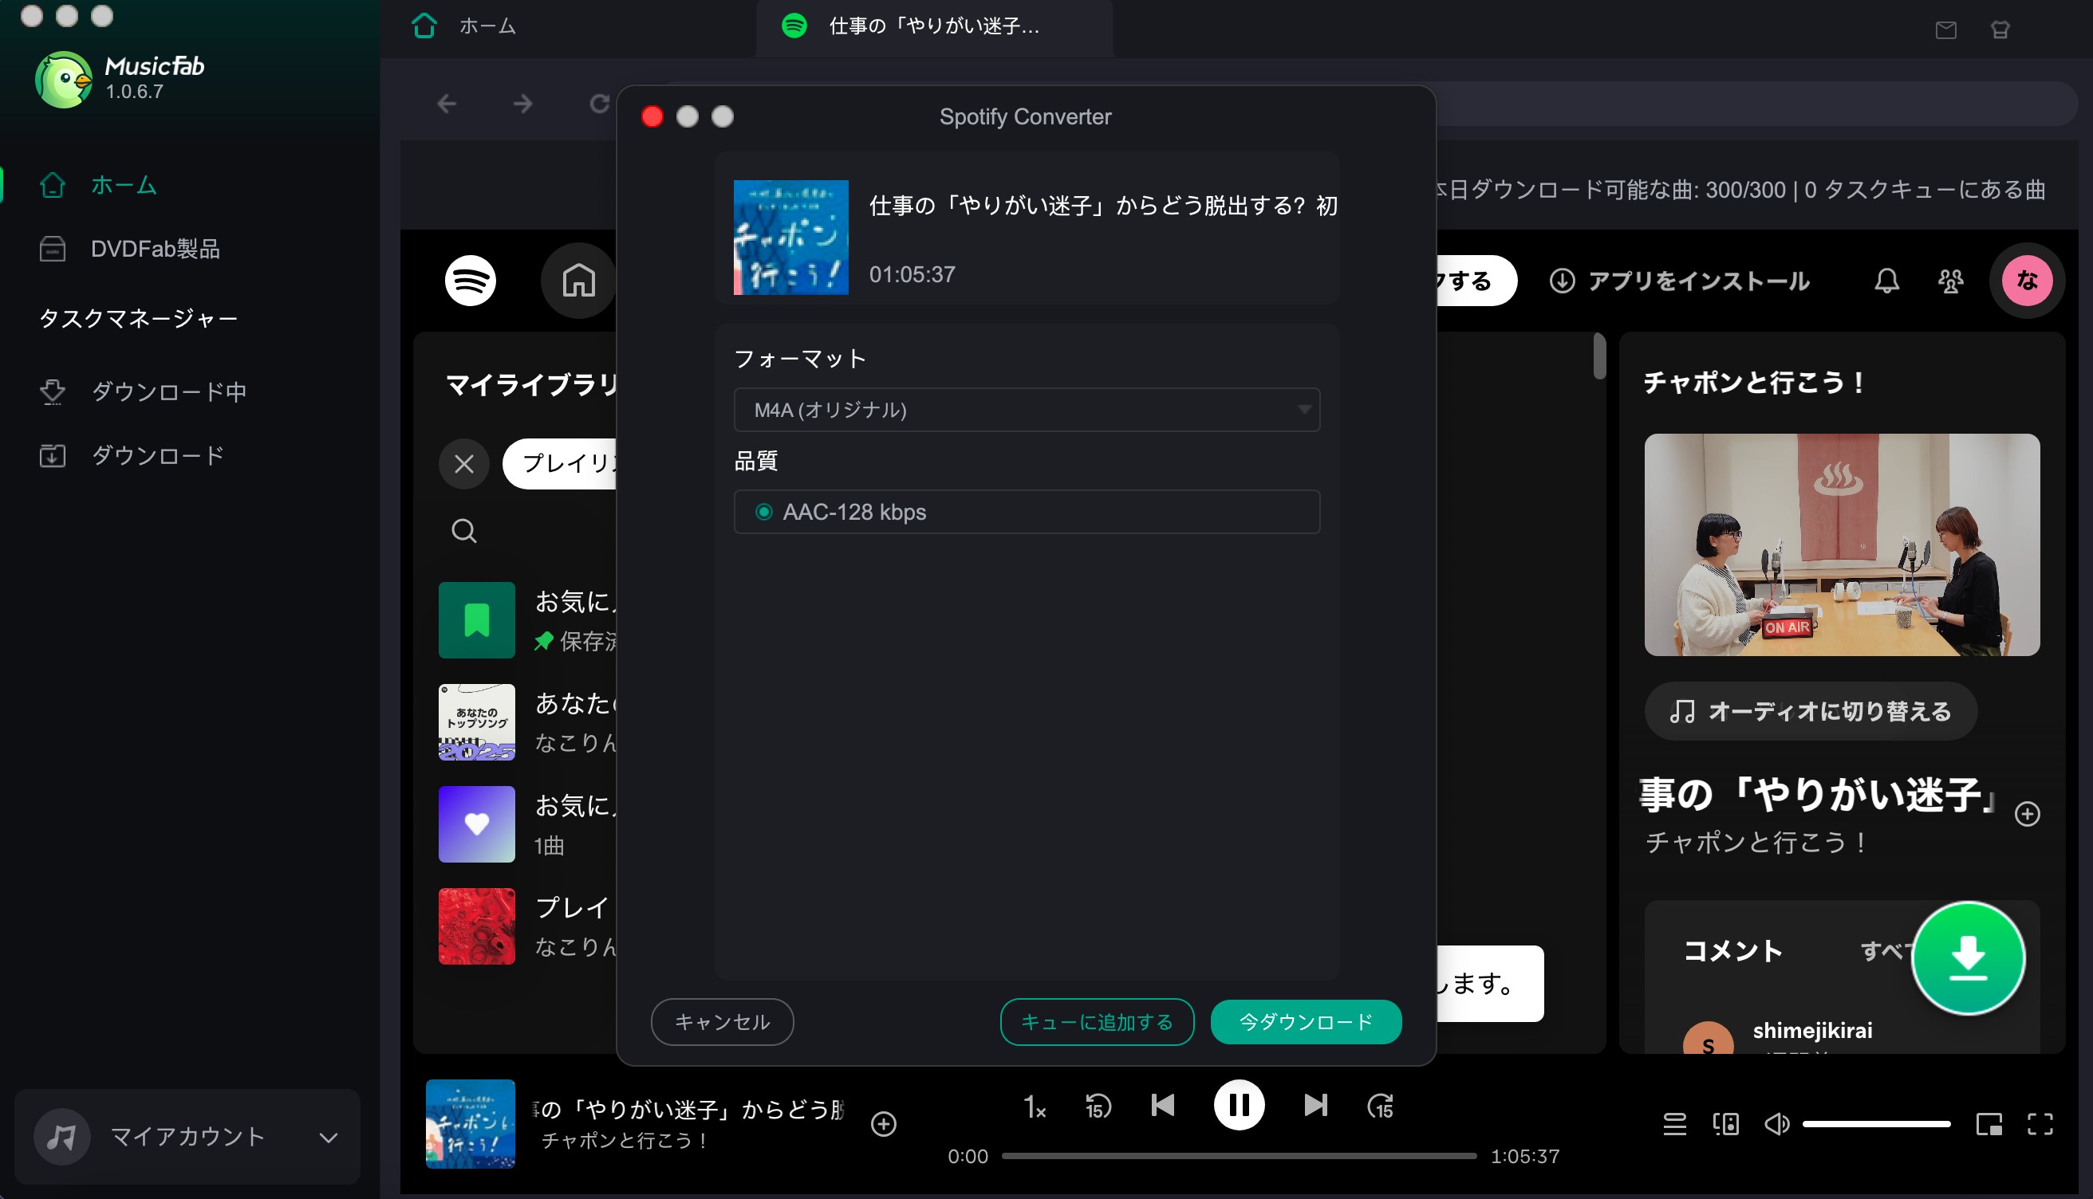This screenshot has width=2093, height=1199.
Task: Open the friends activity icon
Action: coord(1950,281)
